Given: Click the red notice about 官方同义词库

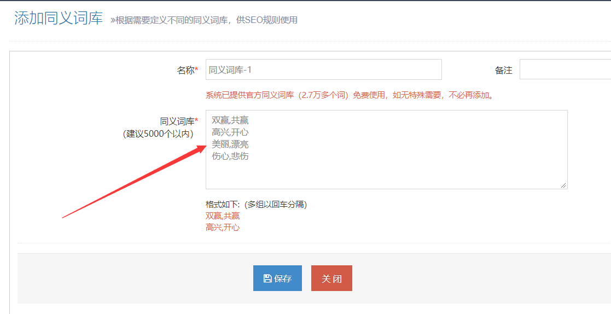Looking at the screenshot, I should (350, 95).
